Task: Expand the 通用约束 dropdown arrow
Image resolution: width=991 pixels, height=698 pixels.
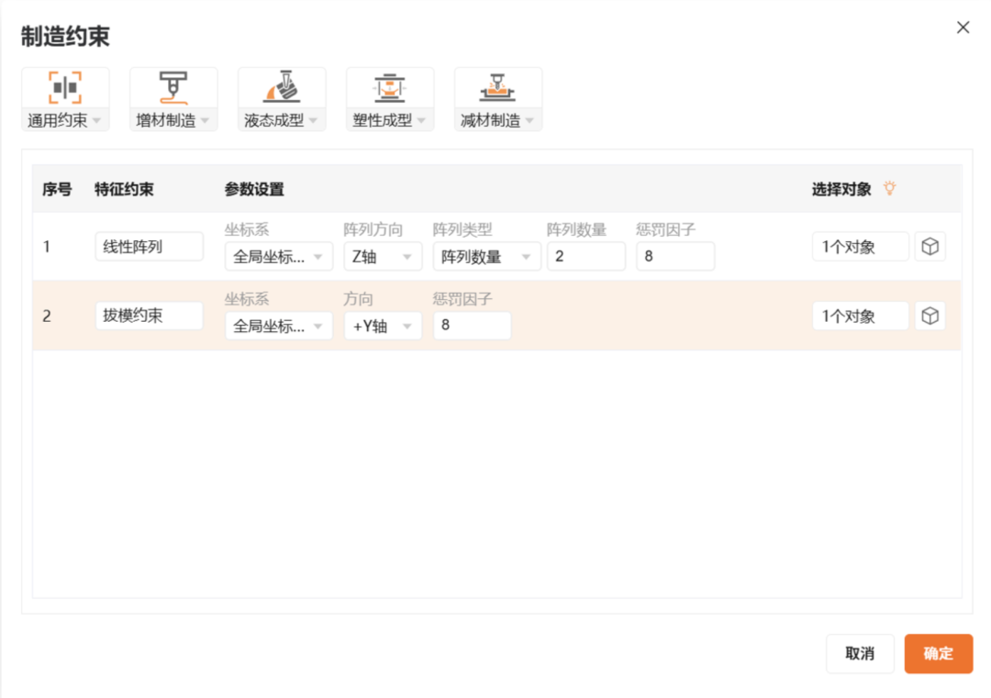Action: pyautogui.click(x=96, y=121)
